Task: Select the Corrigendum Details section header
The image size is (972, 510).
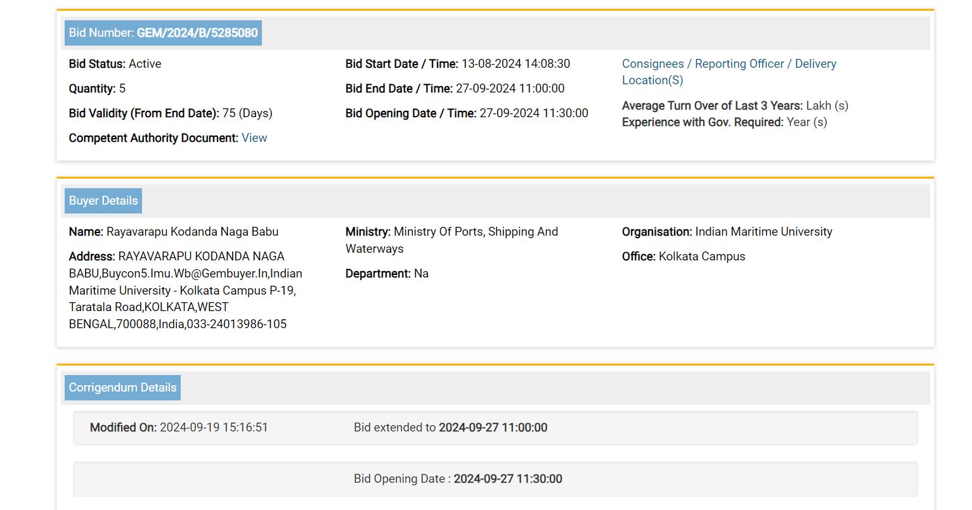Action: 122,388
